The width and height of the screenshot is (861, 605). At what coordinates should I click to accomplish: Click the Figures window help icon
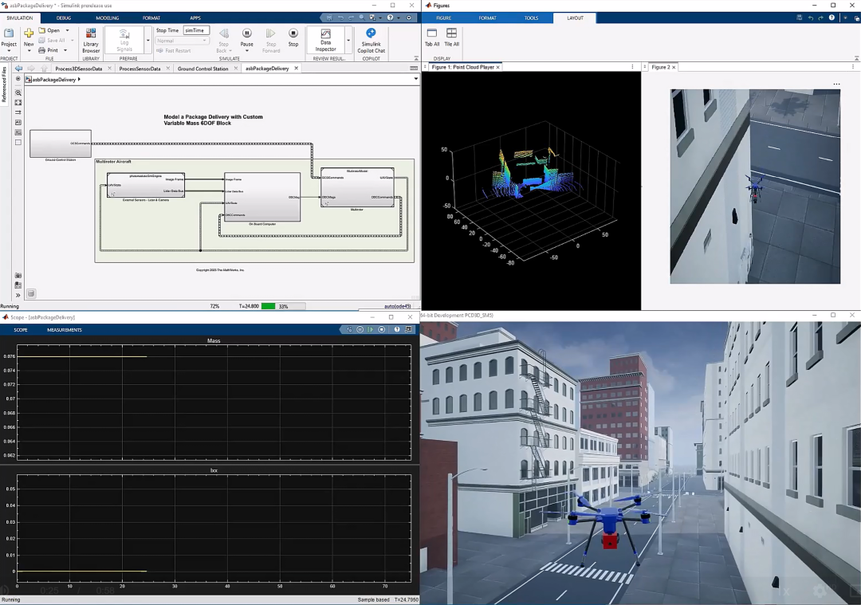point(832,18)
